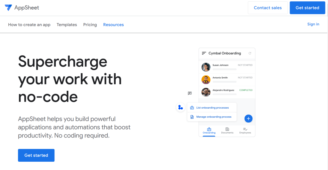Open the Onboarding tab in app preview
The height and width of the screenshot is (170, 328).
[x=209, y=131]
